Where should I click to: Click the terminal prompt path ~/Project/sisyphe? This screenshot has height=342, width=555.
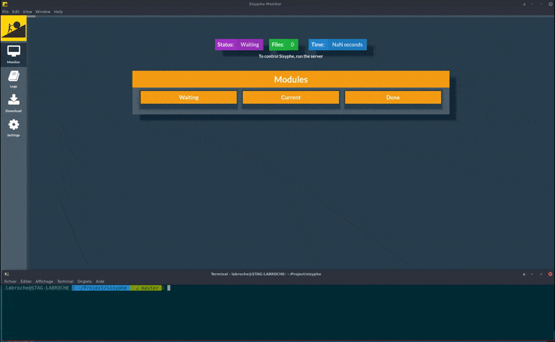(101, 288)
